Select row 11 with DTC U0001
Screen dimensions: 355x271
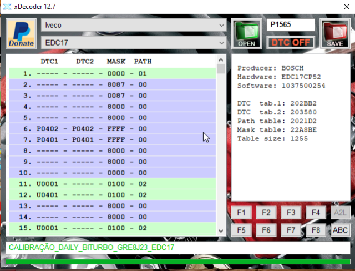(x=111, y=183)
